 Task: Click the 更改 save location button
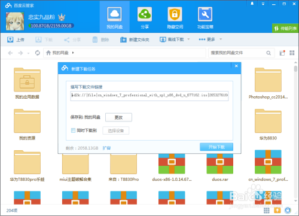pyautogui.click(x=118, y=117)
